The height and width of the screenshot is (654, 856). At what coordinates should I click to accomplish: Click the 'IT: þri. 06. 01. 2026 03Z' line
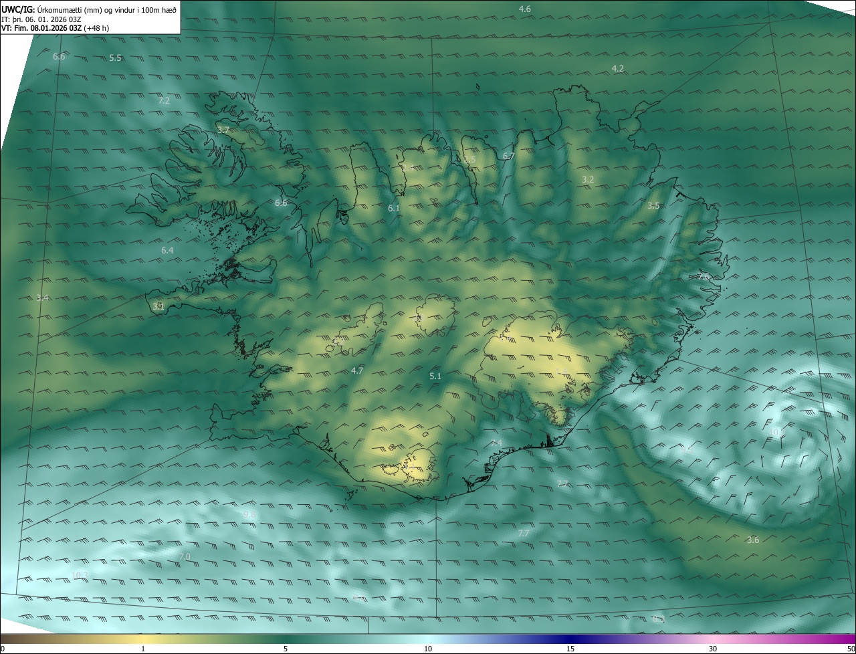[x=41, y=19]
